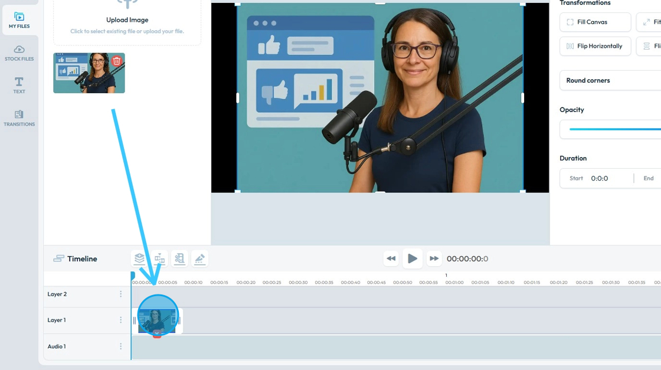Click the scissors cut tool icon
Viewport: 661px width, 370px height.
[x=179, y=258]
